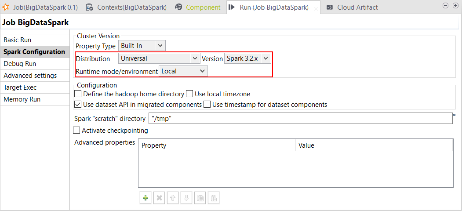Click the move property up arrow icon
462x211 pixels.
point(173,198)
